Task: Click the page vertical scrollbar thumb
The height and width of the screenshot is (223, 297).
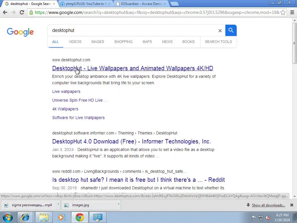Action: pos(294,43)
